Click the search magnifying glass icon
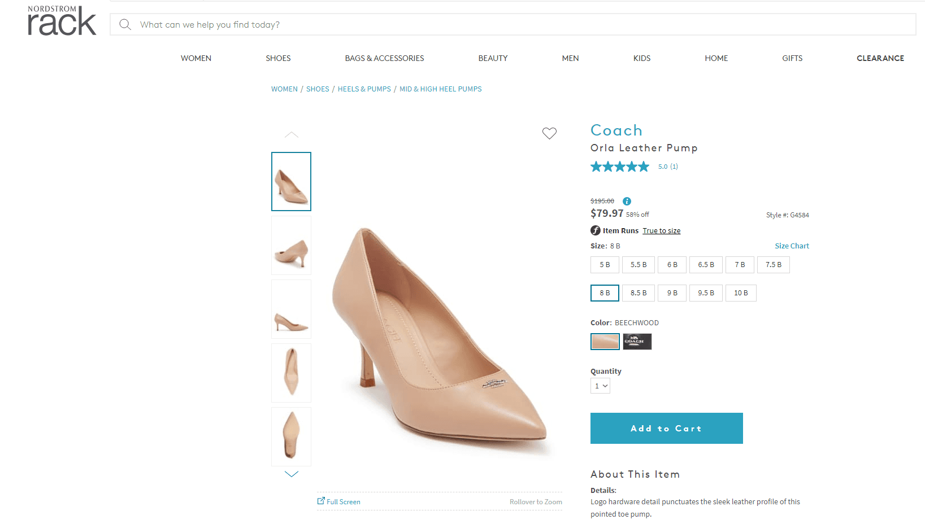 click(x=125, y=24)
